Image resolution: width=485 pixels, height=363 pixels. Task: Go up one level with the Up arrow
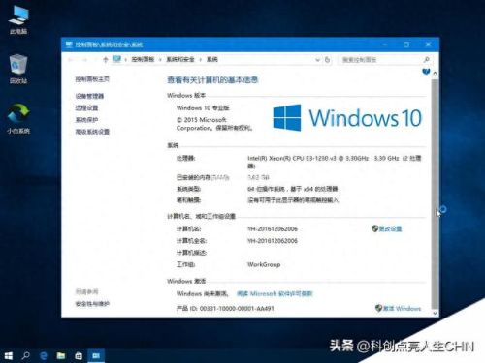click(x=105, y=60)
